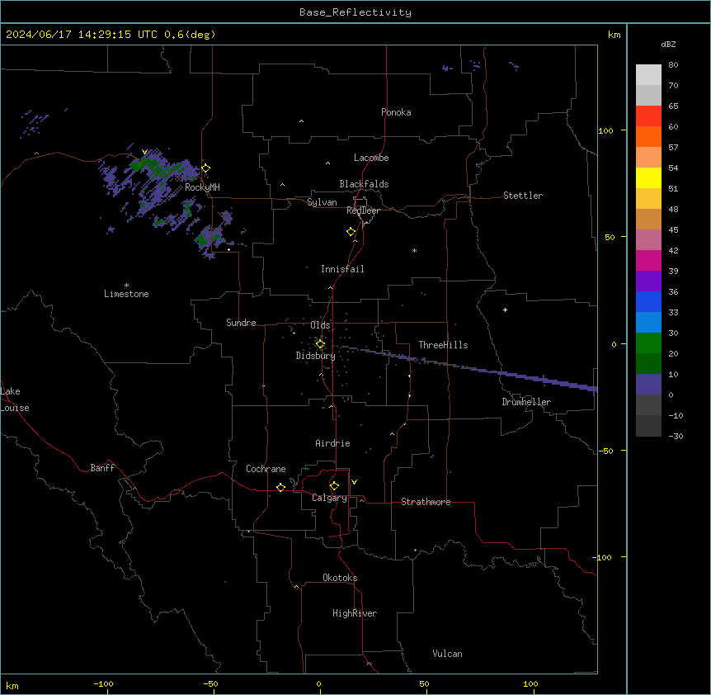The height and width of the screenshot is (695, 711).
Task: Select the Banff label
Action: pyautogui.click(x=102, y=468)
